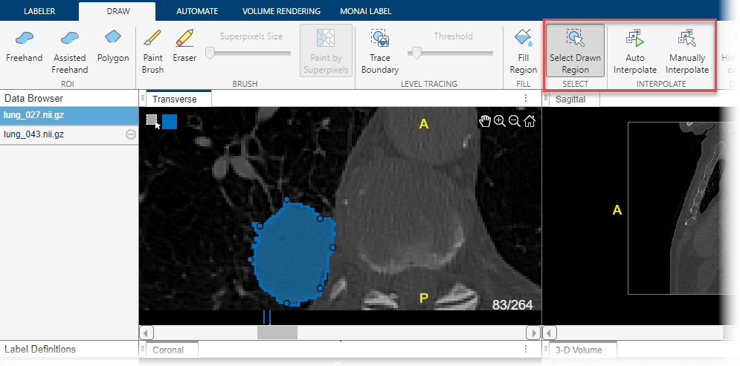
Task: Select lung_027.nii.gz in Data Browser
Action: 69,116
